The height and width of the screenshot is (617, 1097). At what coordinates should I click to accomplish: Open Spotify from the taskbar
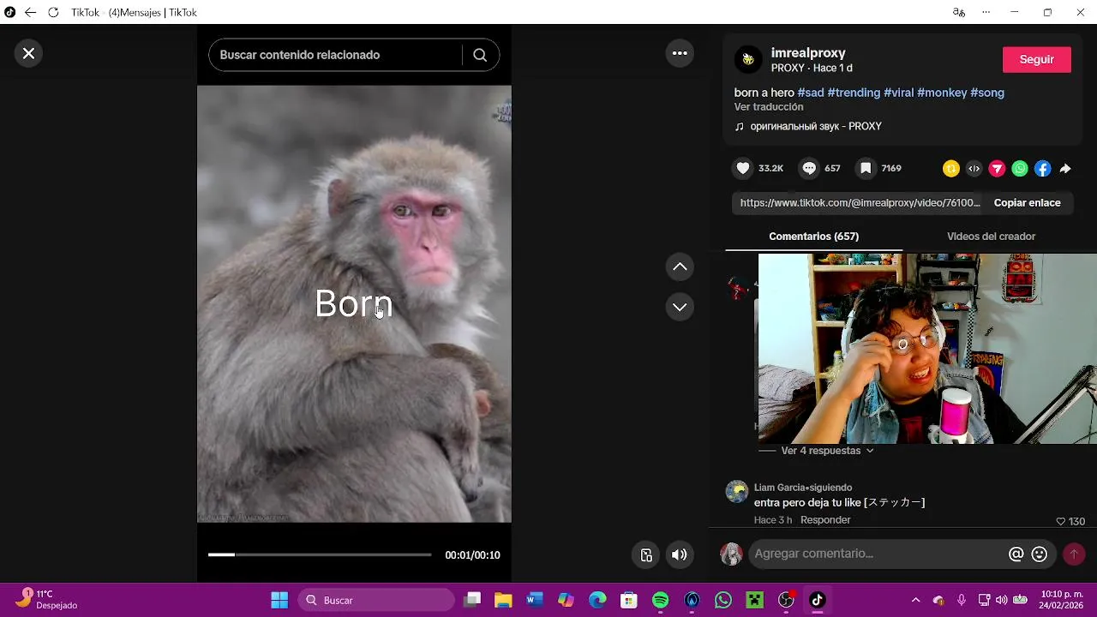(x=660, y=600)
